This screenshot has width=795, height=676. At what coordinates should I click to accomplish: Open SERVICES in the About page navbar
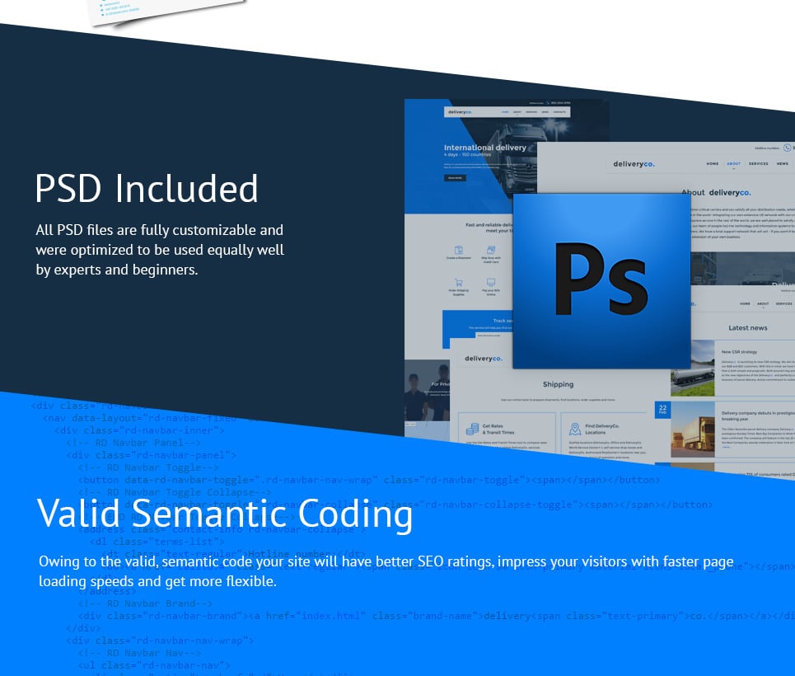[758, 164]
